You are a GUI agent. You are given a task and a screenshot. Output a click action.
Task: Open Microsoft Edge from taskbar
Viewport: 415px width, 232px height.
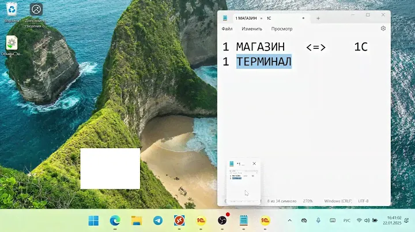coord(115,220)
